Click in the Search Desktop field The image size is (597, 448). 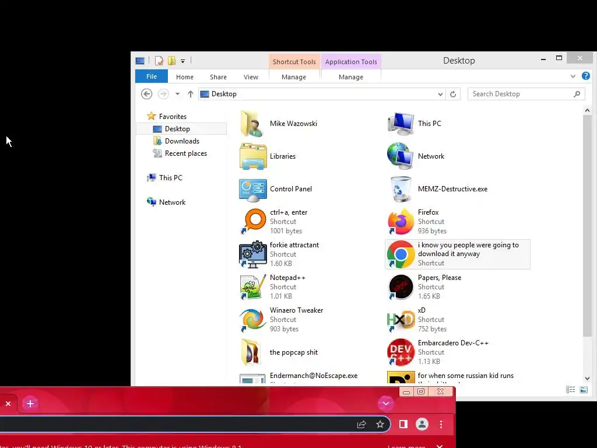526,94
